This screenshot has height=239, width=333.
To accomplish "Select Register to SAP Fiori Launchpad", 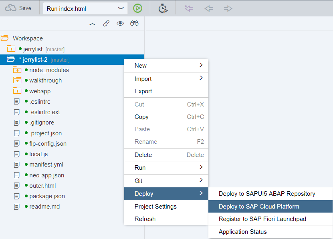I will point(270,219).
